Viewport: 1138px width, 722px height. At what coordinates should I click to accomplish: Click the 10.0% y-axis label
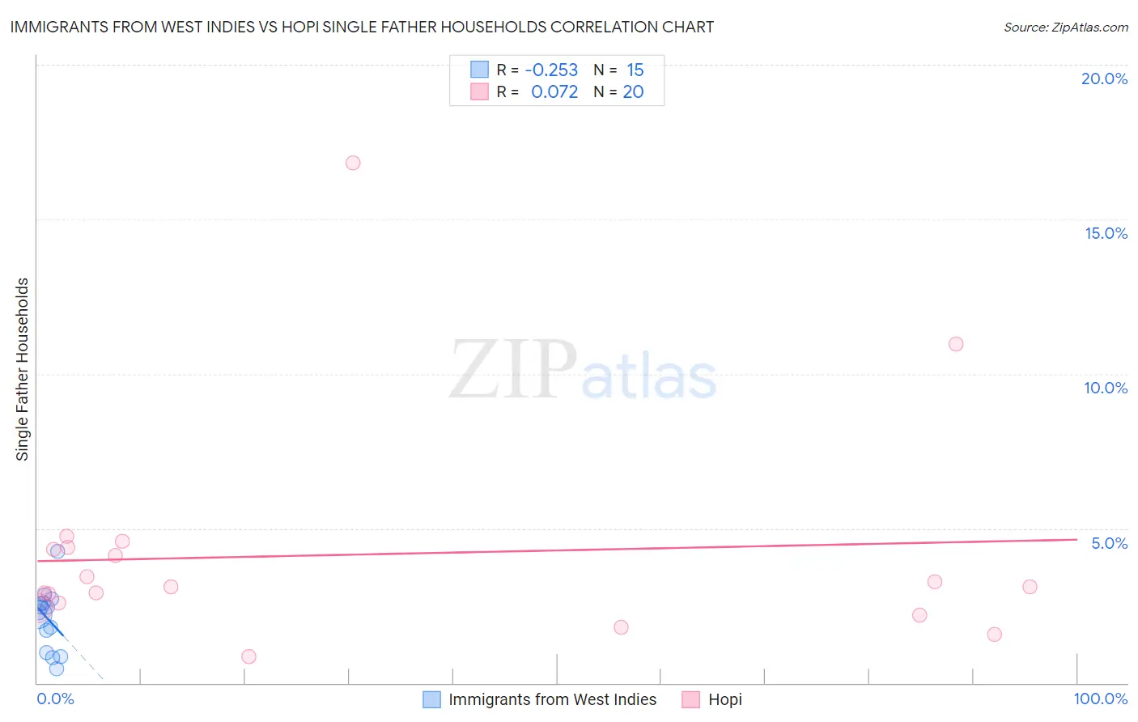tap(1106, 388)
